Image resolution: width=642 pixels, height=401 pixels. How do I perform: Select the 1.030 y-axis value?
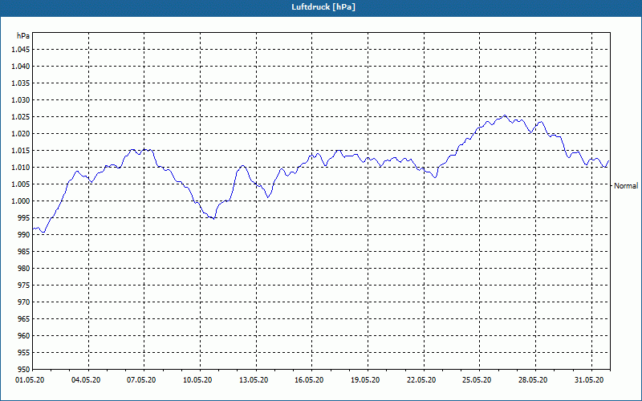pos(19,99)
